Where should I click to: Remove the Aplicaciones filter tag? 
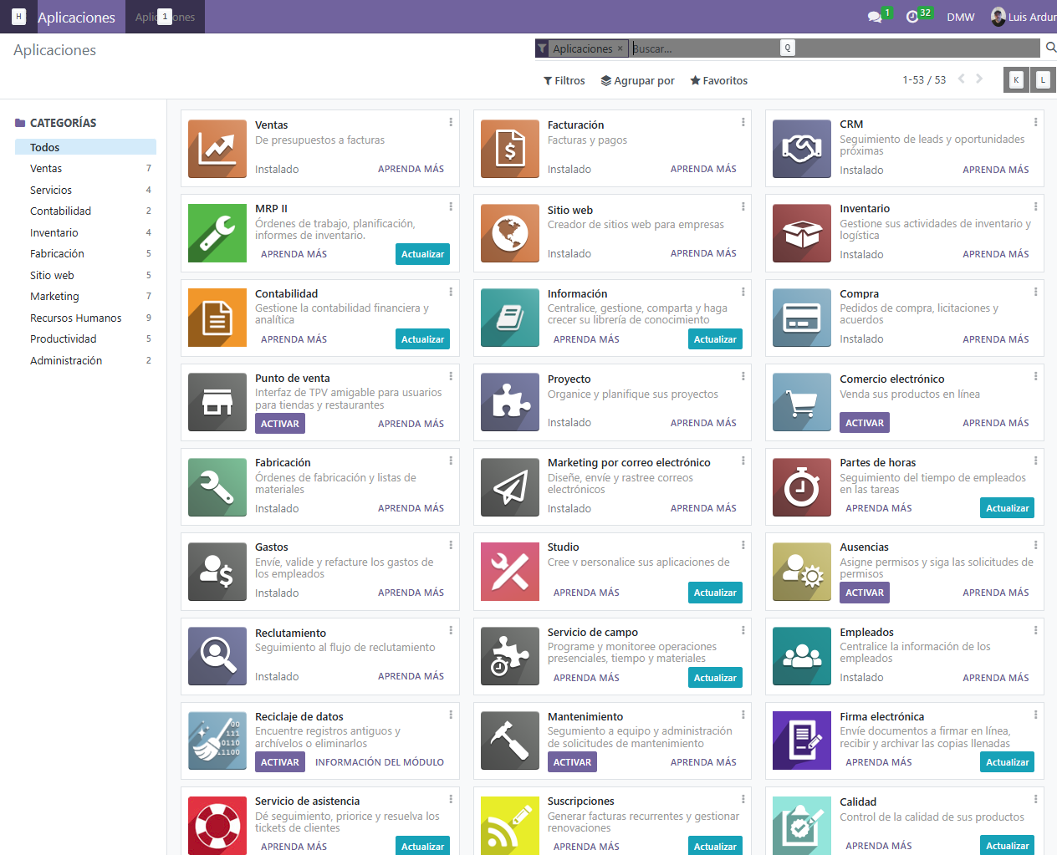(620, 48)
